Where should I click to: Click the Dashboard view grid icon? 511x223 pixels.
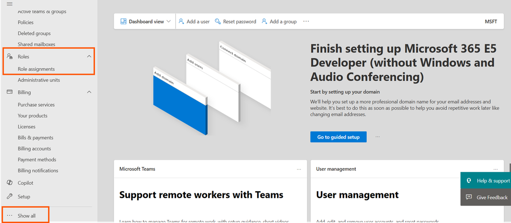[x=123, y=21]
